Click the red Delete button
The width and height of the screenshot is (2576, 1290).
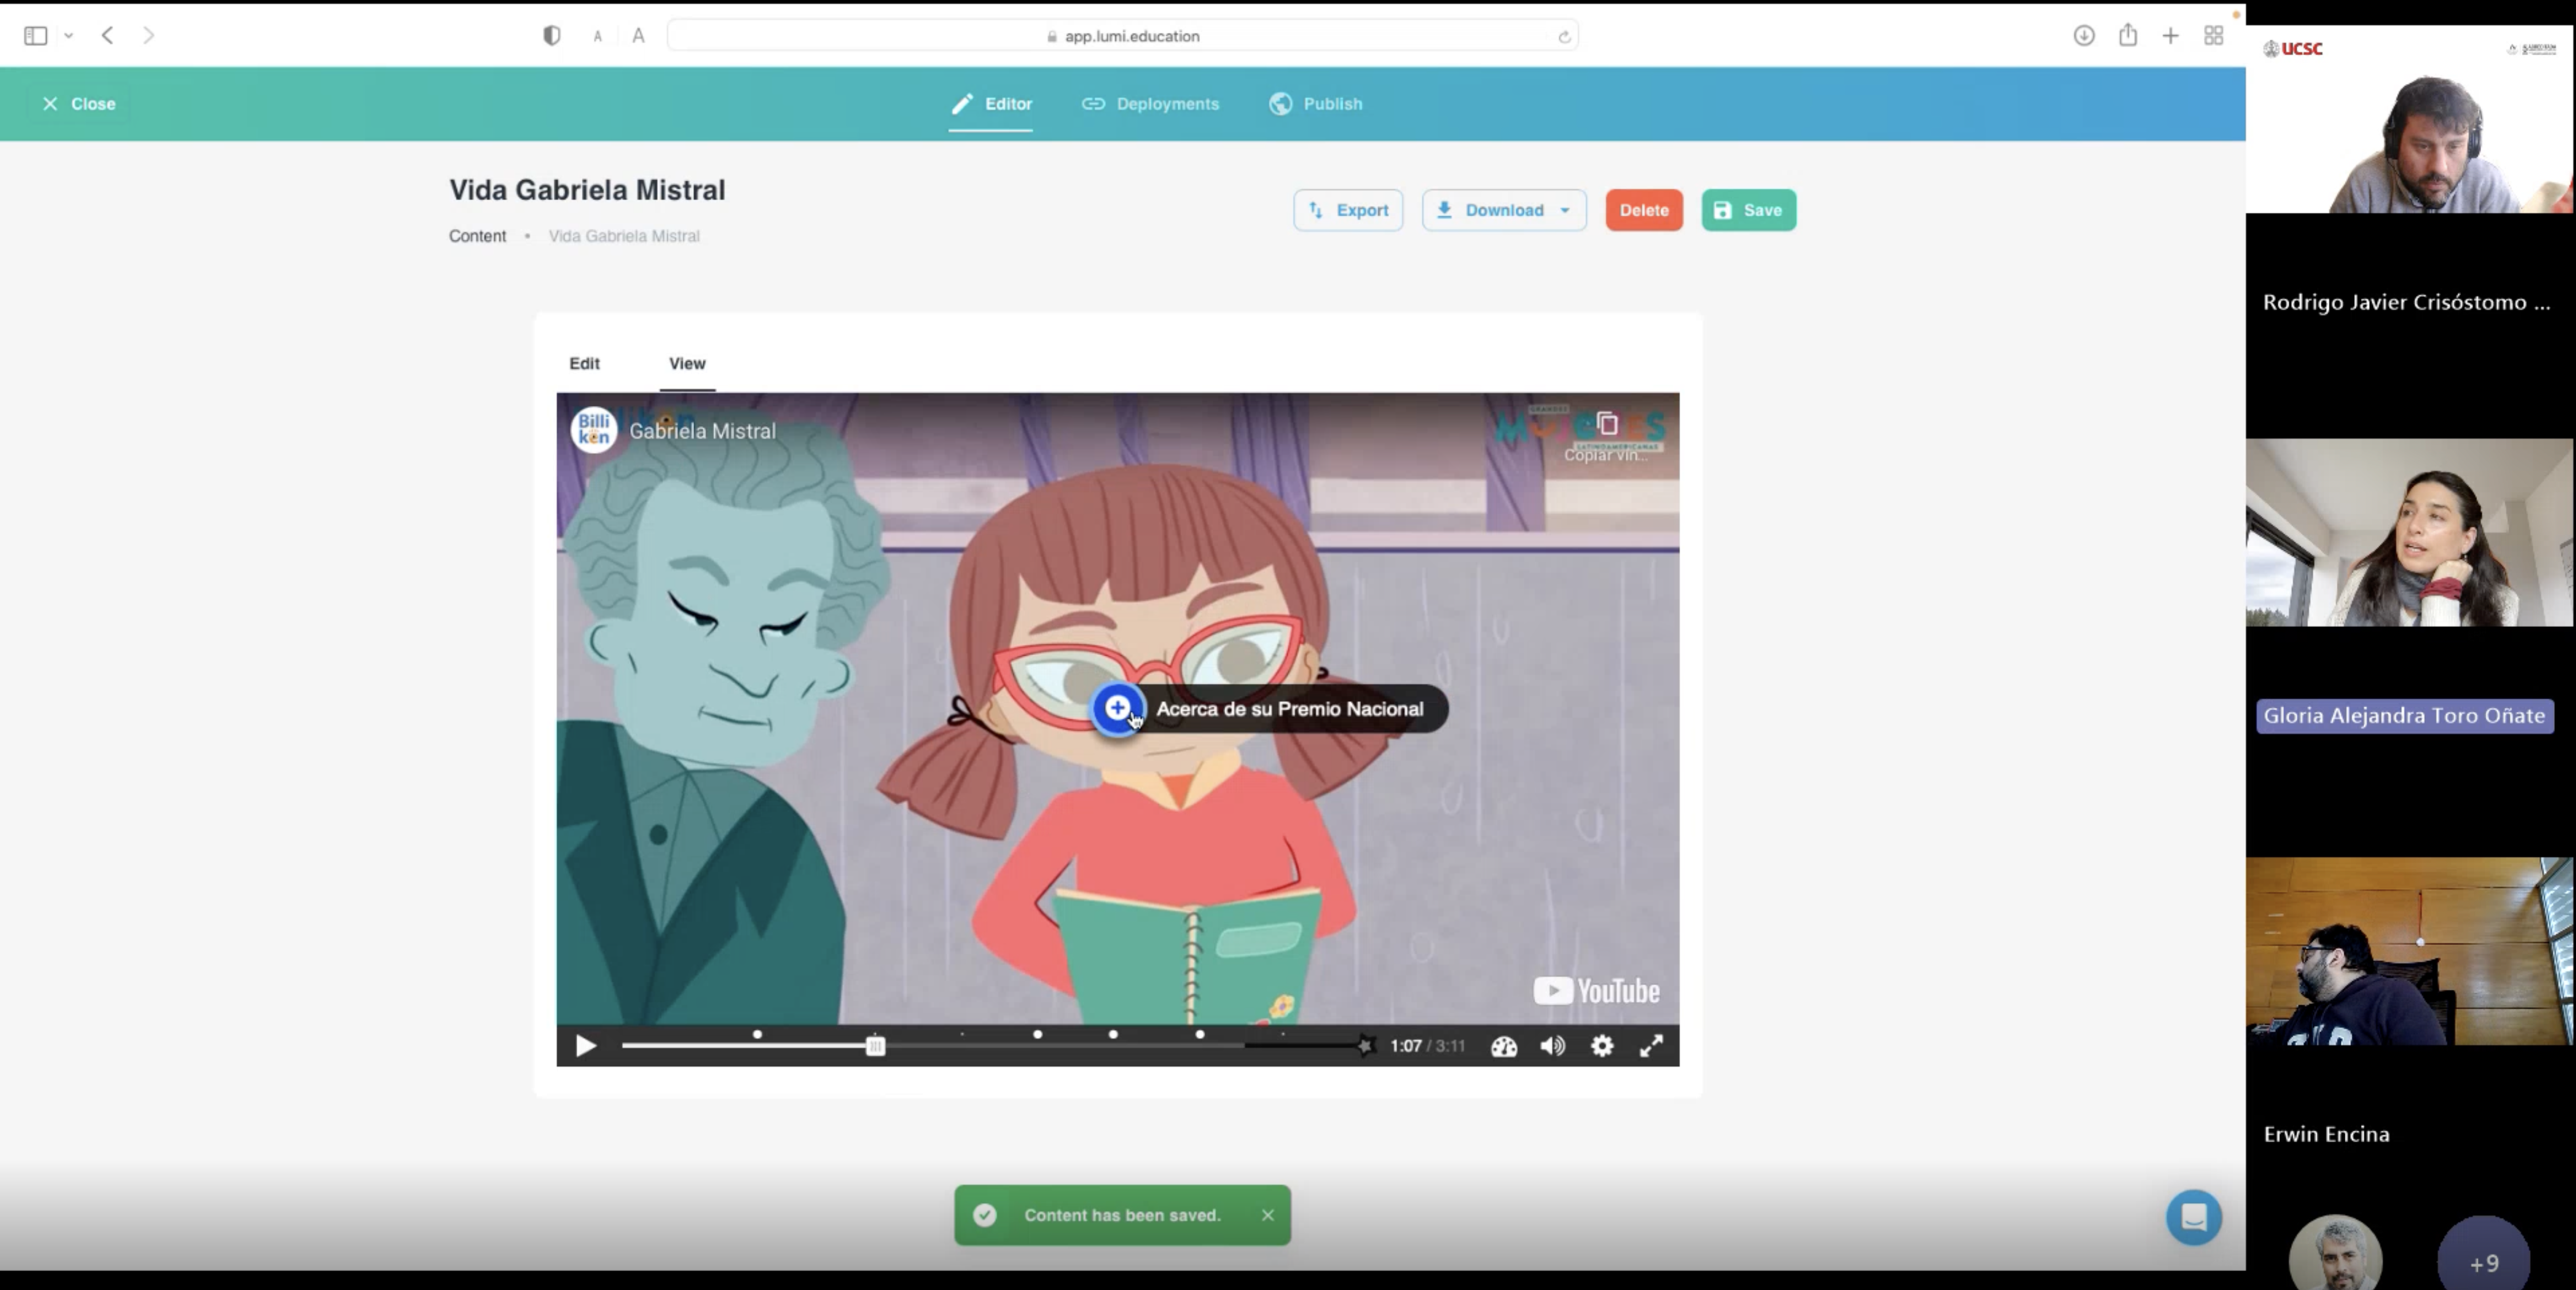1644,210
